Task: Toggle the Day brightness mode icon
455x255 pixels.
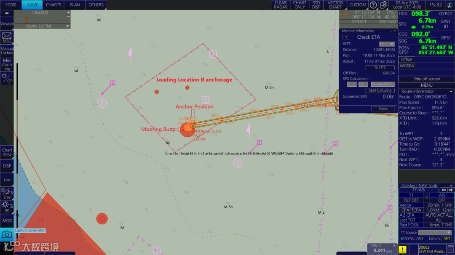Action: coord(7,194)
